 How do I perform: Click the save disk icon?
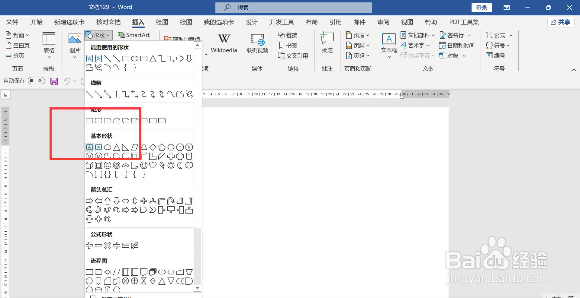point(54,81)
